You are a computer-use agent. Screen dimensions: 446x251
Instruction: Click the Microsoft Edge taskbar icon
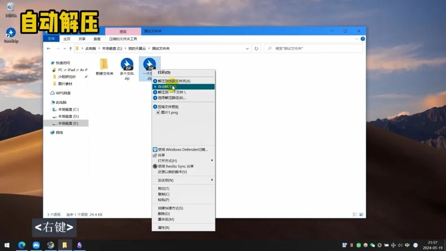tap(21, 245)
